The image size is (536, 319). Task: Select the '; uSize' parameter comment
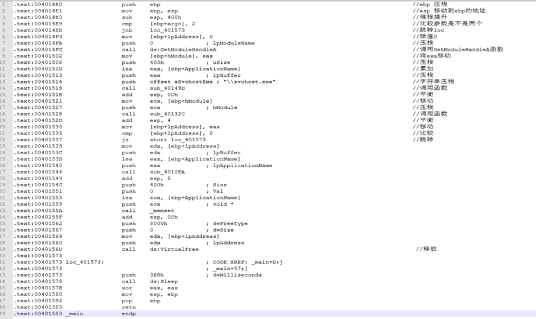point(218,63)
